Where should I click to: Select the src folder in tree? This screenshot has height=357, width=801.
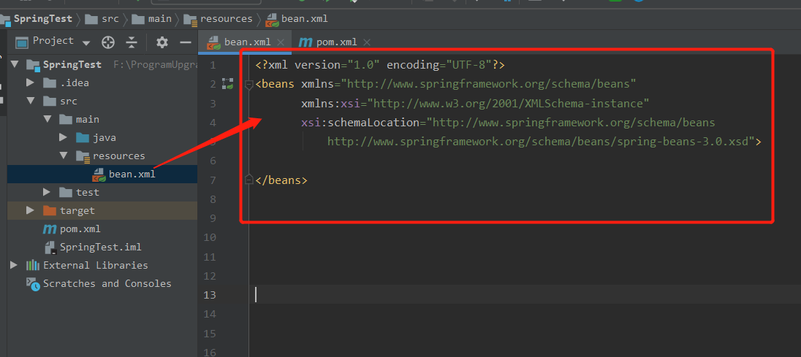102,101
